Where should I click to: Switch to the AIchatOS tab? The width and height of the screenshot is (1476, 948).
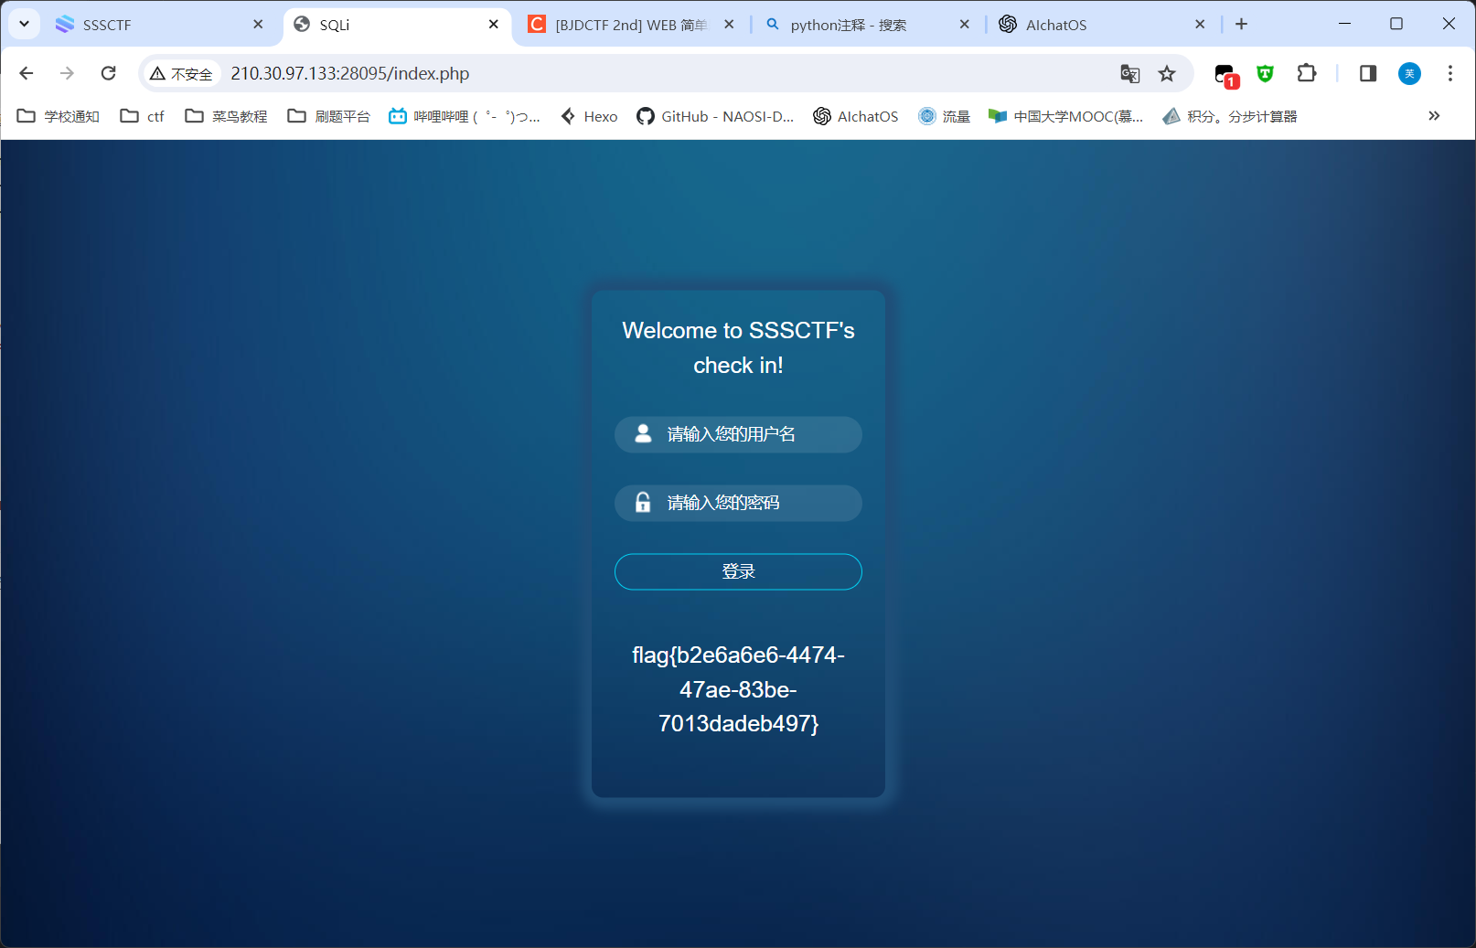point(1088,25)
